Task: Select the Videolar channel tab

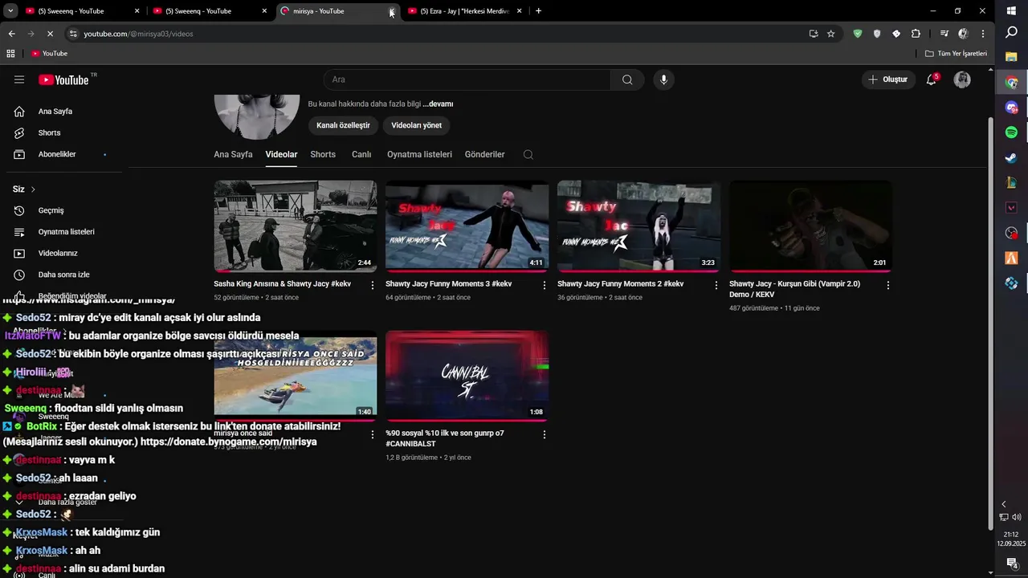Action: [281, 154]
